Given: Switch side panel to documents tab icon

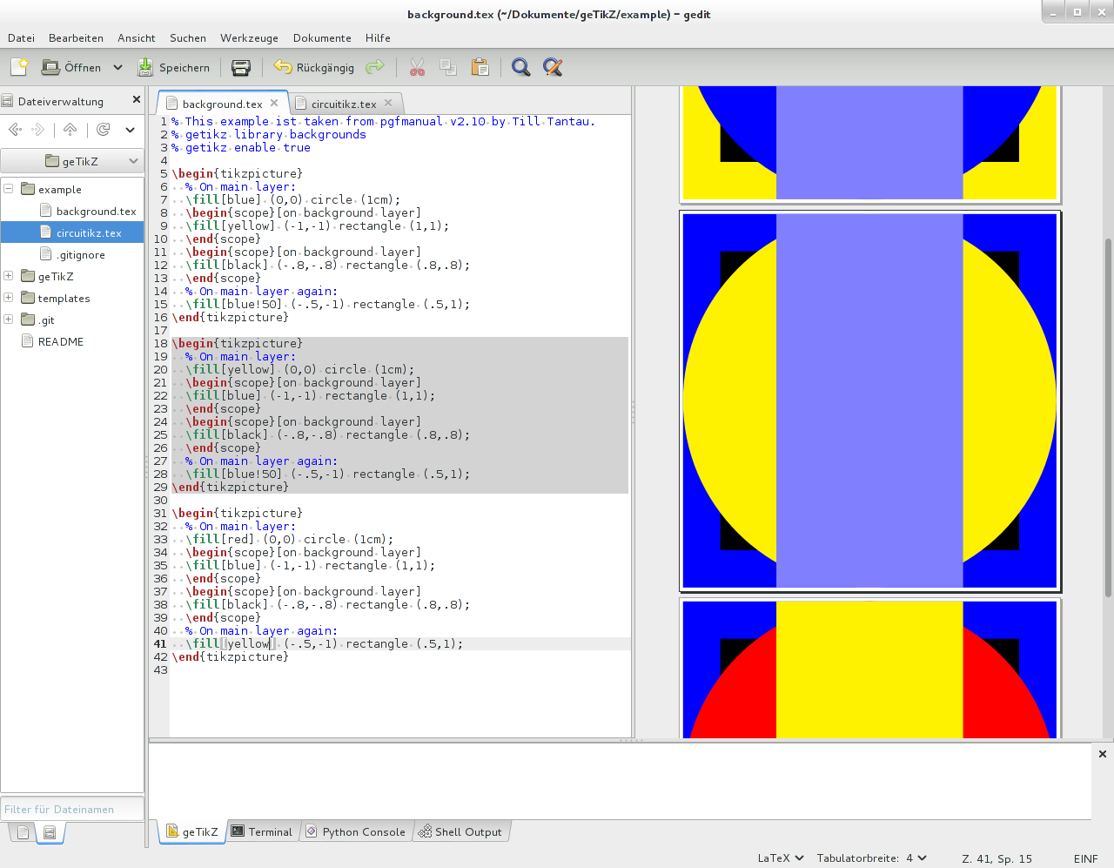Looking at the screenshot, I should 23,833.
